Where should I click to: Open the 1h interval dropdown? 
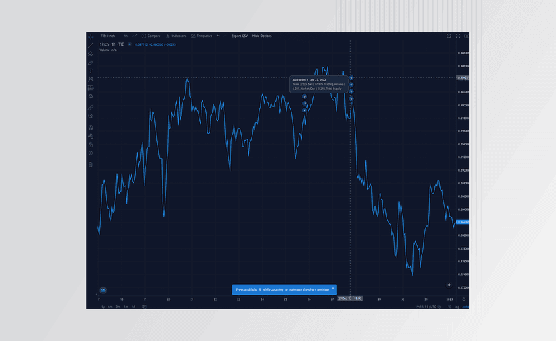[126, 36]
